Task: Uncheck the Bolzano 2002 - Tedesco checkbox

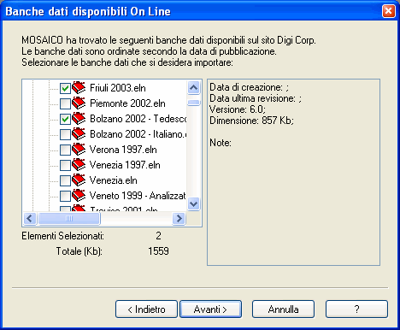Action: (x=65, y=119)
